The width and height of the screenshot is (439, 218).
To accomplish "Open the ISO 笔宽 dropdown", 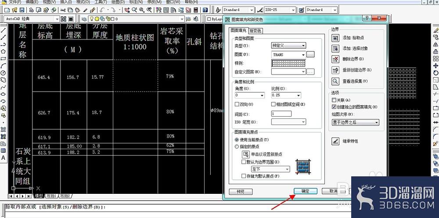I will pos(289,122).
